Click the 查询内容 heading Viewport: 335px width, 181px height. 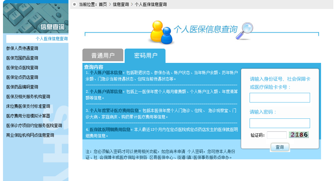[x=94, y=67]
